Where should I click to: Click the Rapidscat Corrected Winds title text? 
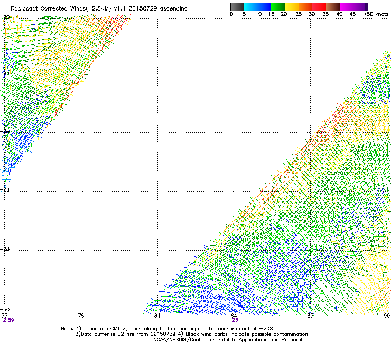coord(99,9)
